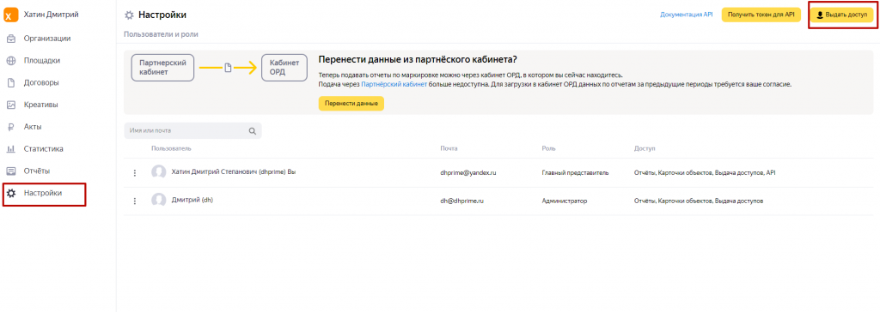Select the Пользователи и роли tab
This screenshot has width=880, height=312.
pos(161,34)
